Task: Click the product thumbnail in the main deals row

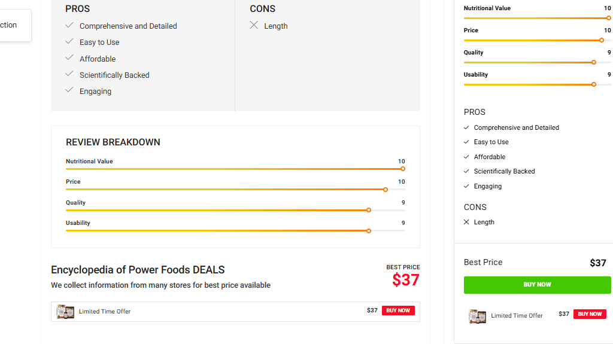Action: tap(65, 311)
